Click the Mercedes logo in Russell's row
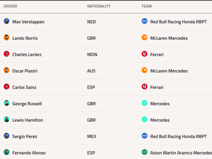Screen dimensions: 212x159 (x=144, y=103)
